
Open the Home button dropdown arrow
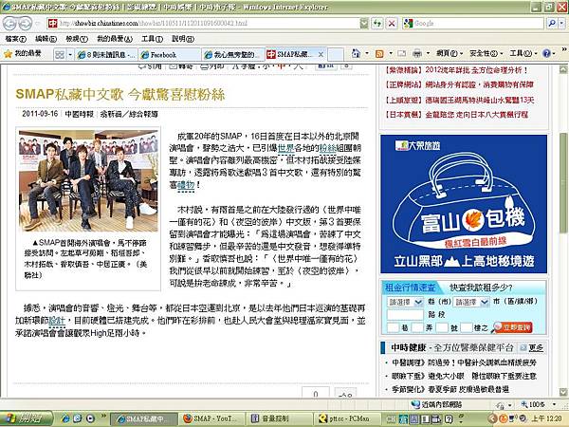click(x=367, y=54)
